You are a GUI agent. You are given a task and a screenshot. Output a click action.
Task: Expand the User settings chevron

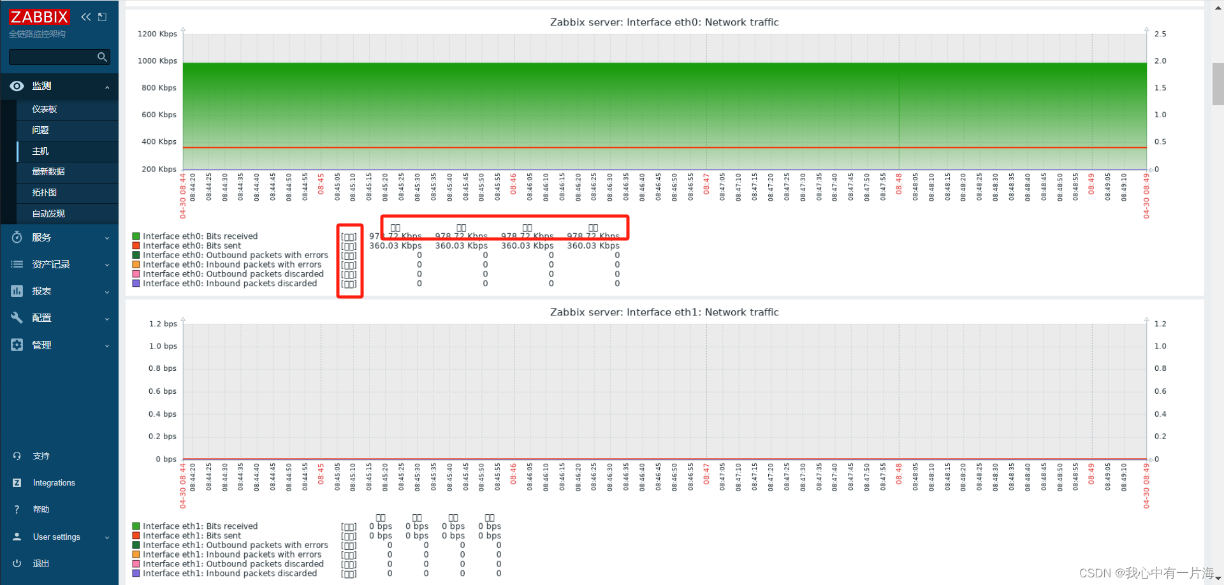[107, 537]
